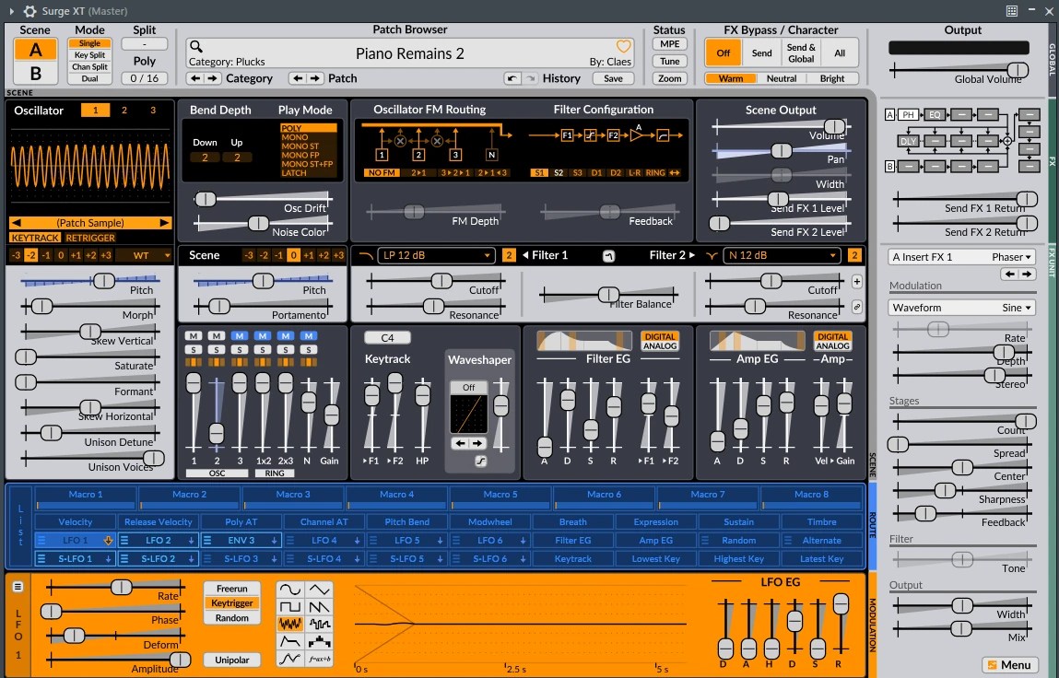The image size is (1059, 678).
Task: Open the Filter 2 type N 12 dB dropdown
Action: tap(782, 255)
